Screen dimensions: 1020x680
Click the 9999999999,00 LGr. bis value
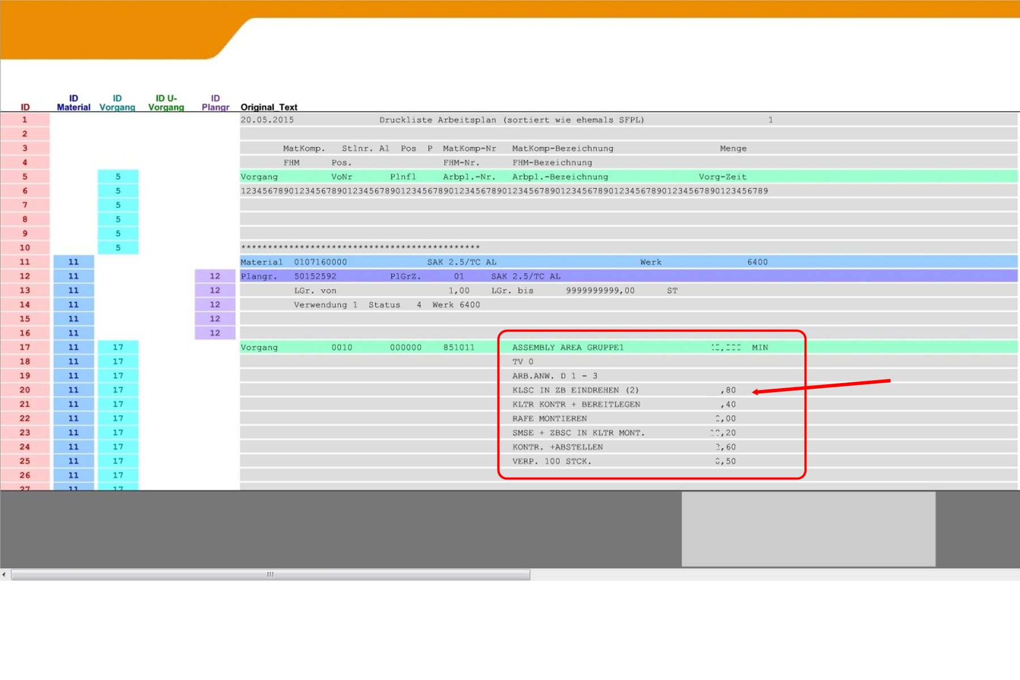coord(600,290)
